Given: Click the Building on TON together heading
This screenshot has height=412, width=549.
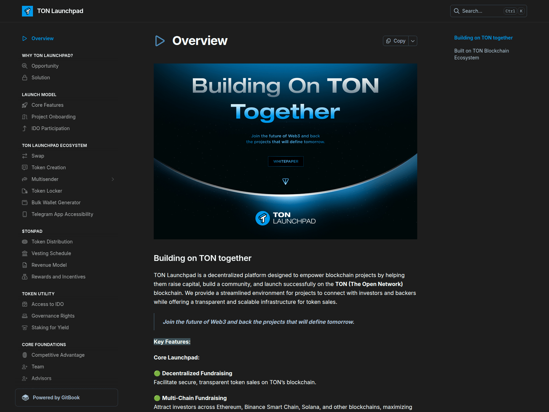Looking at the screenshot, I should point(202,258).
